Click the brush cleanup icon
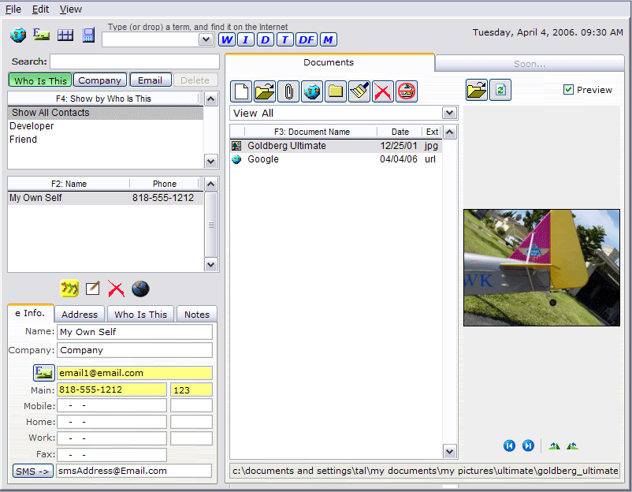 (x=359, y=91)
